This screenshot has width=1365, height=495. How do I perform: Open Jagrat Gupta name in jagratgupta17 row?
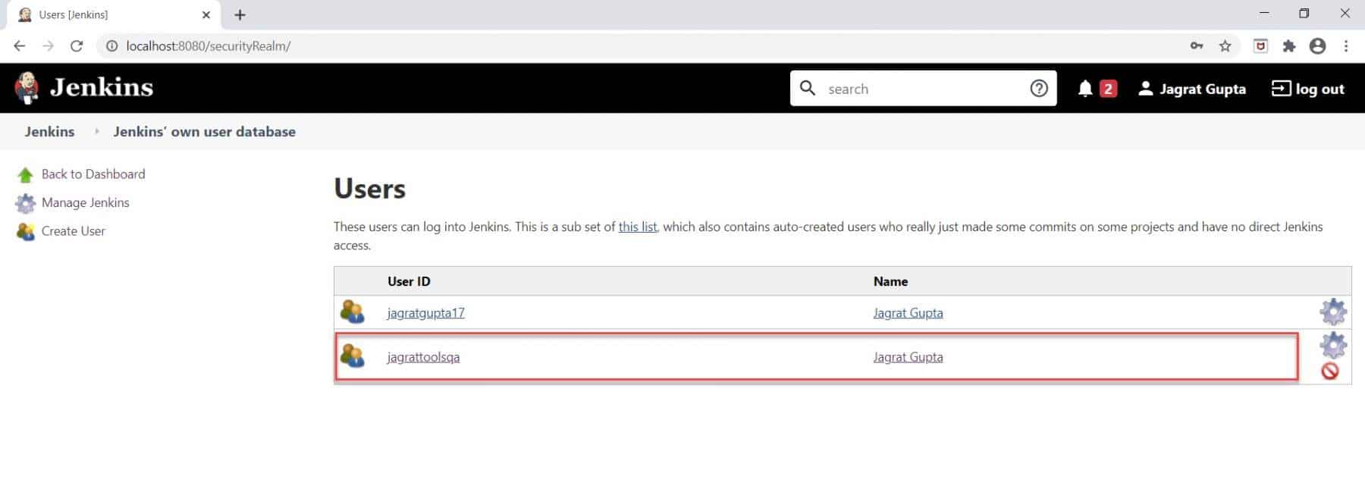pos(908,313)
